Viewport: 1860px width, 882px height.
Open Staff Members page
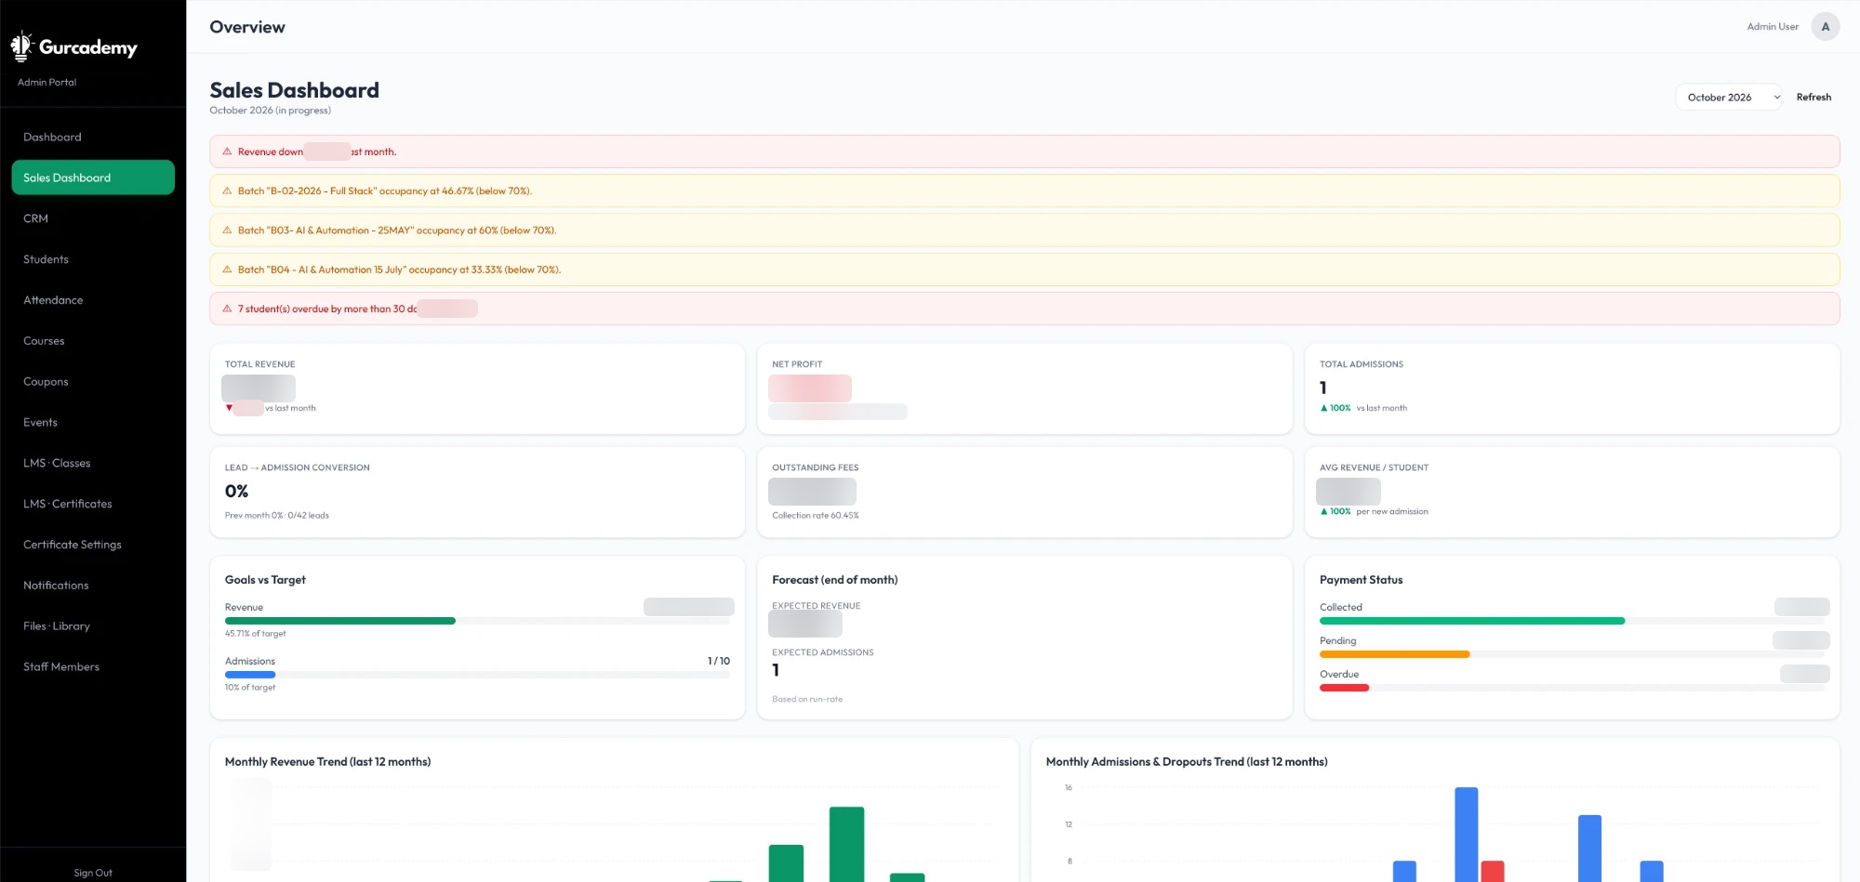[x=93, y=667]
